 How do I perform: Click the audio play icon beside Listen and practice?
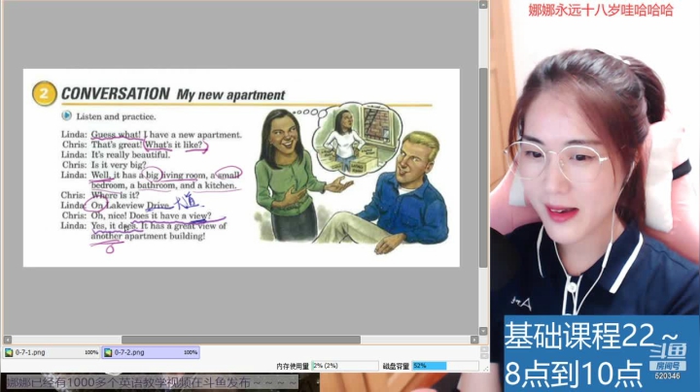(66, 115)
